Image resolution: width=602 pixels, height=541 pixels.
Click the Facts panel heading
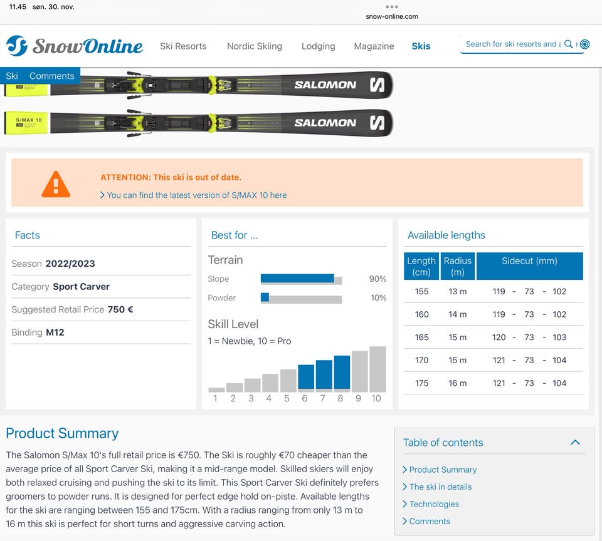coord(27,235)
